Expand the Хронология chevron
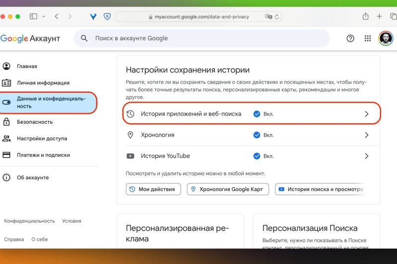 click(x=367, y=135)
